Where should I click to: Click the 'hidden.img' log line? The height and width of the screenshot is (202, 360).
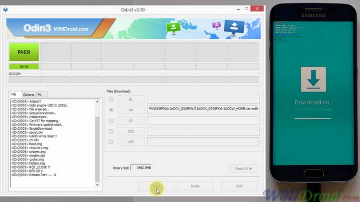click(x=28, y=163)
